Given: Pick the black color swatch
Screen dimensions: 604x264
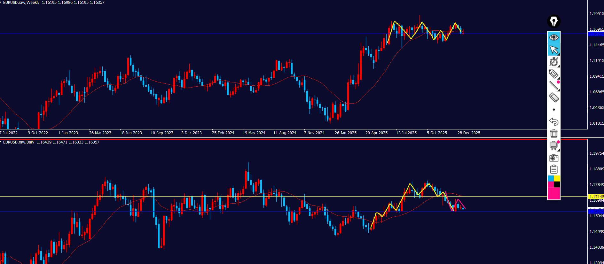Looking at the screenshot, I should tap(557, 184).
